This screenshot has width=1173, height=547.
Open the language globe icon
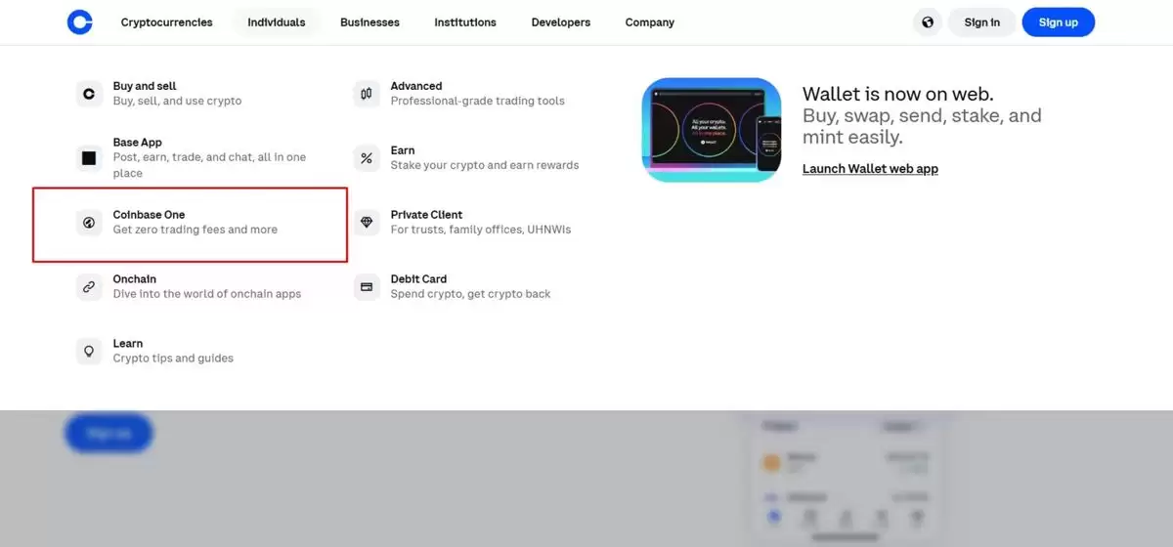[927, 22]
